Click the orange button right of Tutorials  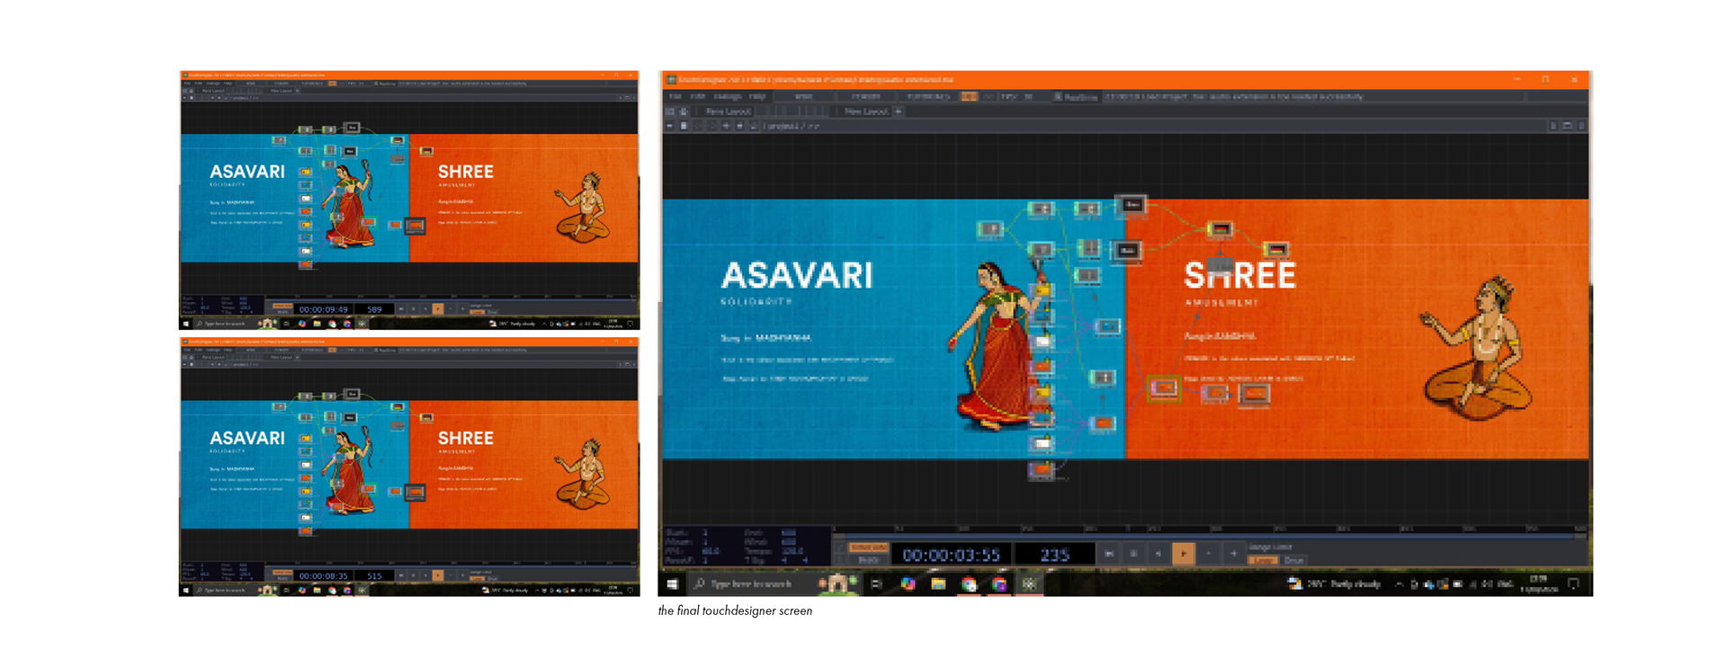970,96
